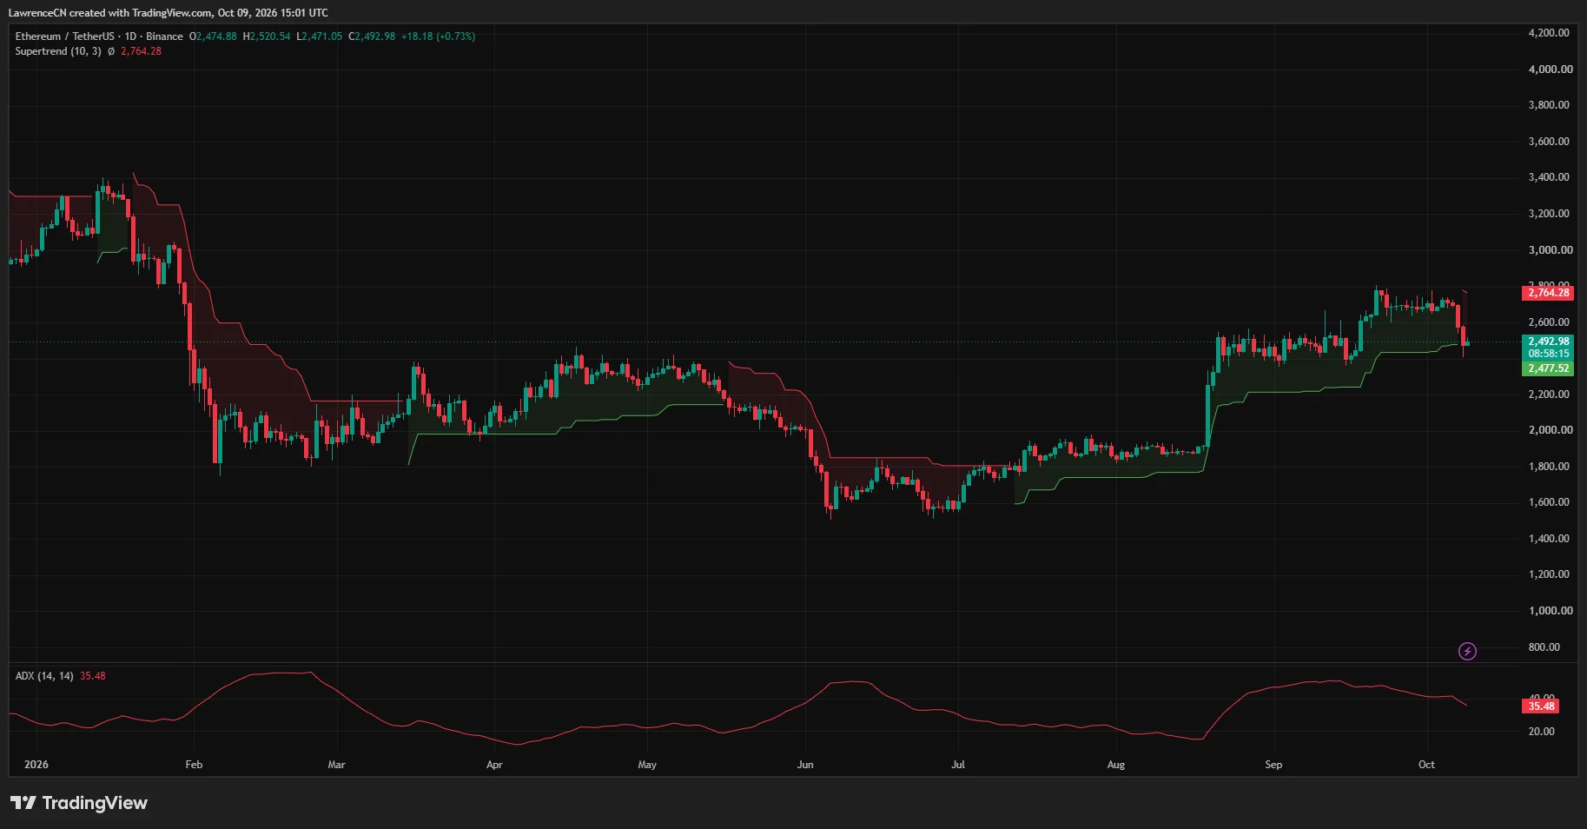Click the Supertrend value 2,764.28 in legend
This screenshot has height=829, width=1587.
pos(141,51)
